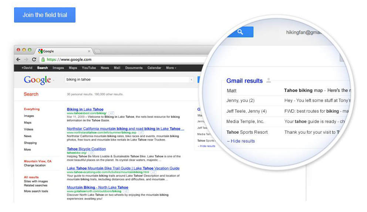Click the person icon beside Gmail results
The image size is (367, 212).
[x=269, y=81]
